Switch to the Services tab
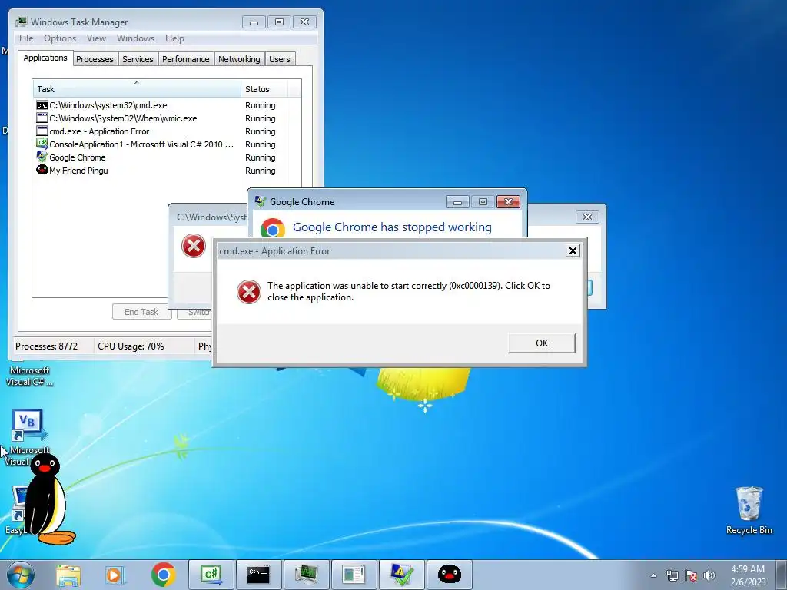 click(x=138, y=59)
